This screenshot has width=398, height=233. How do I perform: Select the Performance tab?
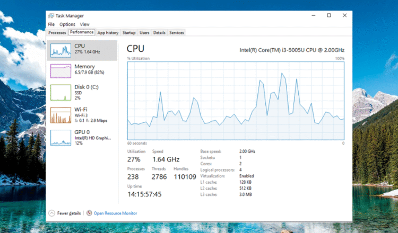coord(82,32)
